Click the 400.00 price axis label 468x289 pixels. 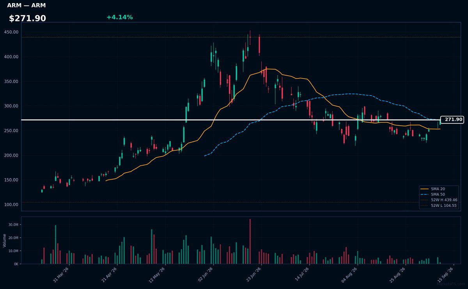11,57
